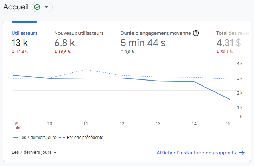The height and width of the screenshot is (166, 254).
Task: Select the Utilisateurs metric tab
Action: click(24, 33)
